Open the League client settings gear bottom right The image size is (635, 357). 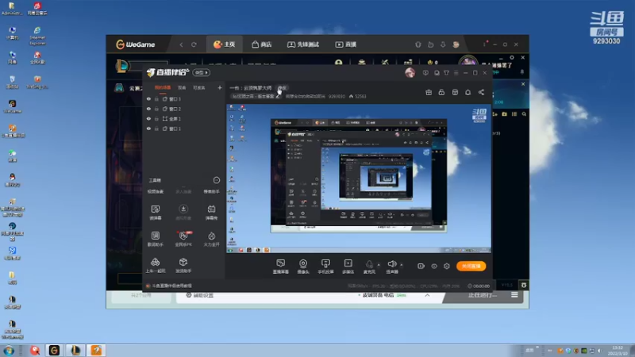pos(524,286)
